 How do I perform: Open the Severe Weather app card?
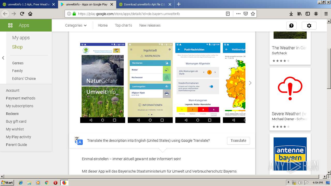coord(290,99)
